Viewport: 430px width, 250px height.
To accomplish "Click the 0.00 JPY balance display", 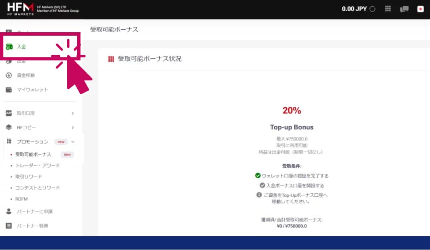I will 354,8.
